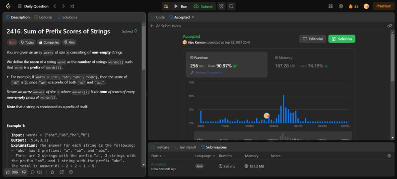This screenshot has height=179, width=397.
Task: Click the runtime distribution range slider
Action: [x=272, y=135]
